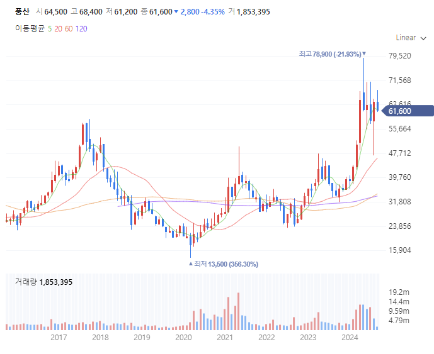
Task: Click the 최고 78,900 high marker
Action: click(332, 54)
